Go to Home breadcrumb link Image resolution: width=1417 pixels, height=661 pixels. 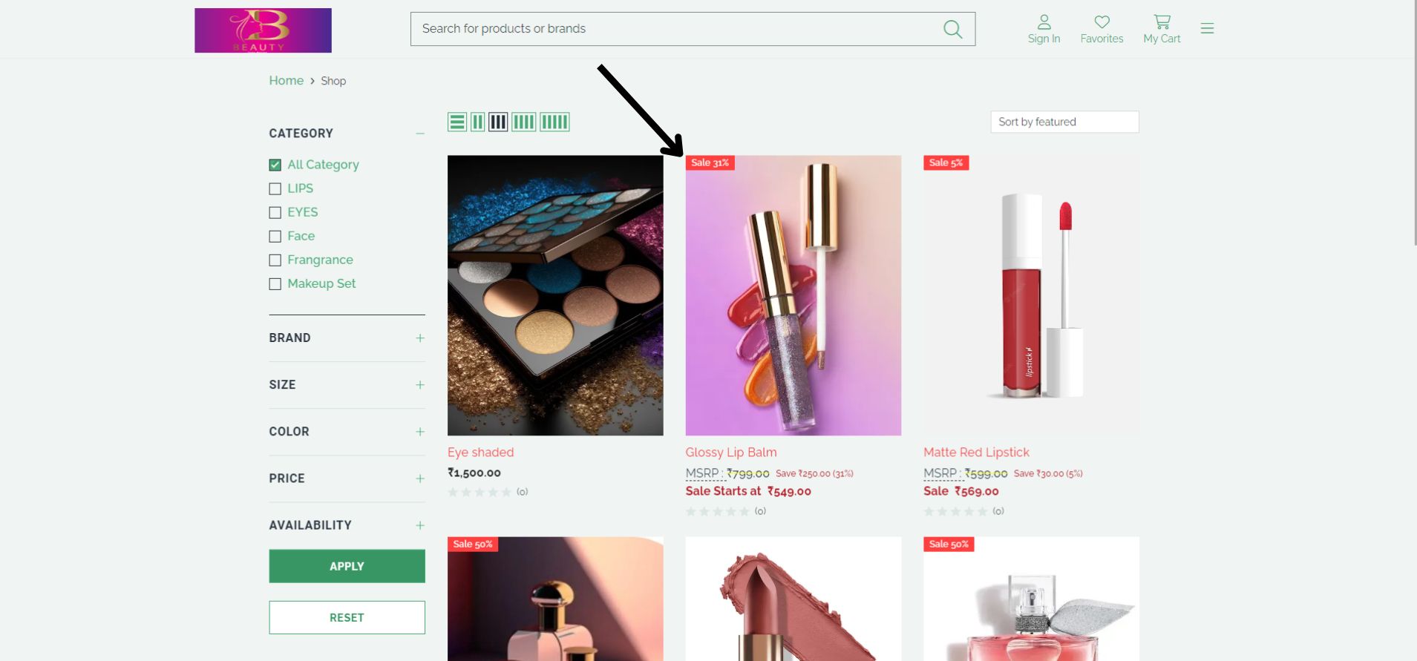[x=286, y=80]
